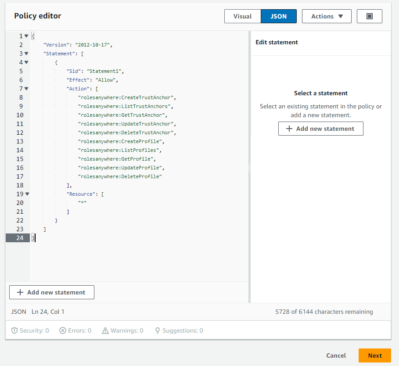
Task: Collapse the Resource array at line 19
Action: 26,194
